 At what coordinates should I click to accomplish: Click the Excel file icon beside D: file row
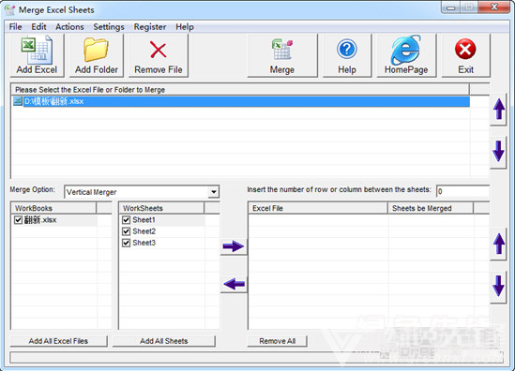coord(18,101)
